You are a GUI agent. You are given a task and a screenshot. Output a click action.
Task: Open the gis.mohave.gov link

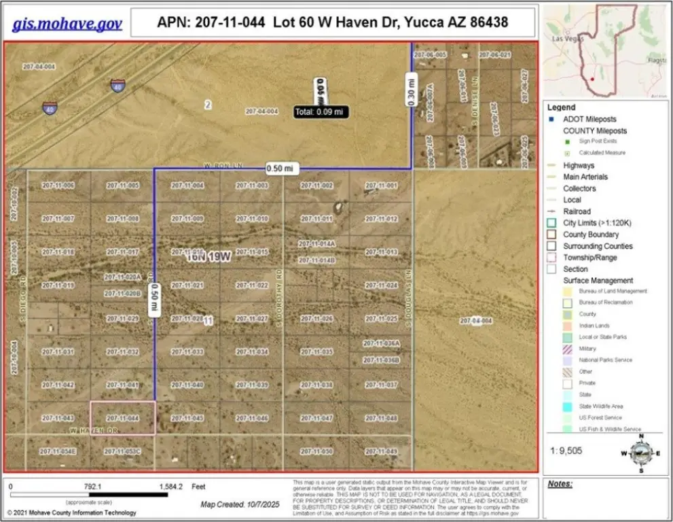click(67, 24)
